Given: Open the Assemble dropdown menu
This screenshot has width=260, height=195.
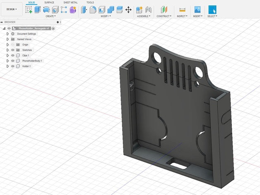Looking at the screenshot, I should pos(144,16).
